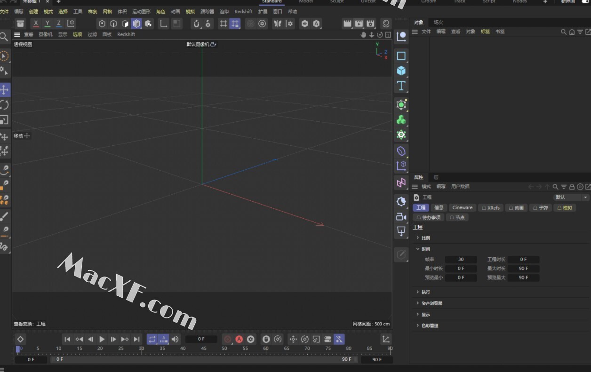The width and height of the screenshot is (591, 372).
Task: Open the 默认 dropdown in Attributes
Action: click(571, 198)
